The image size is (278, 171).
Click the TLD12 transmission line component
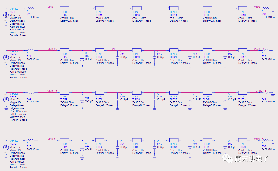(x=64, y=8)
